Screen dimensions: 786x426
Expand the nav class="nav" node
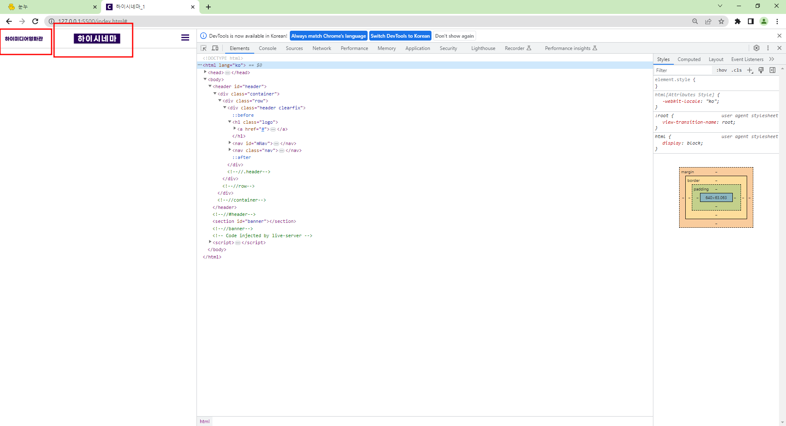[x=230, y=150]
